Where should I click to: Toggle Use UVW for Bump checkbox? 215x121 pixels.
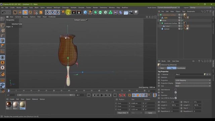(176, 98)
